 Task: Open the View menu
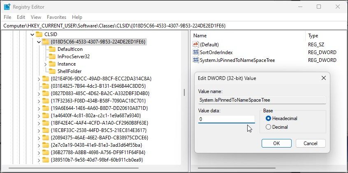(36, 17)
